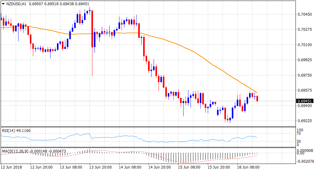314x171 pixels.
Task: Click the current price tag 0.69451
Action: (x=304, y=101)
